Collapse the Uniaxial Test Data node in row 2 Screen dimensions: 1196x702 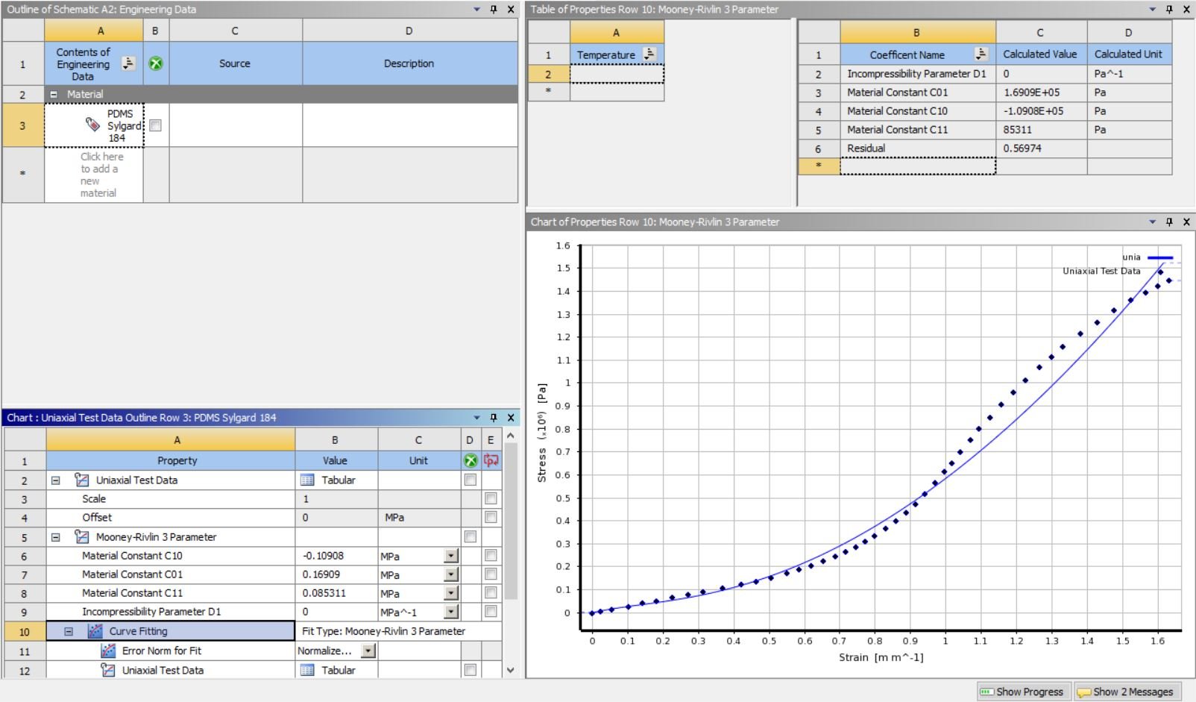(x=56, y=480)
